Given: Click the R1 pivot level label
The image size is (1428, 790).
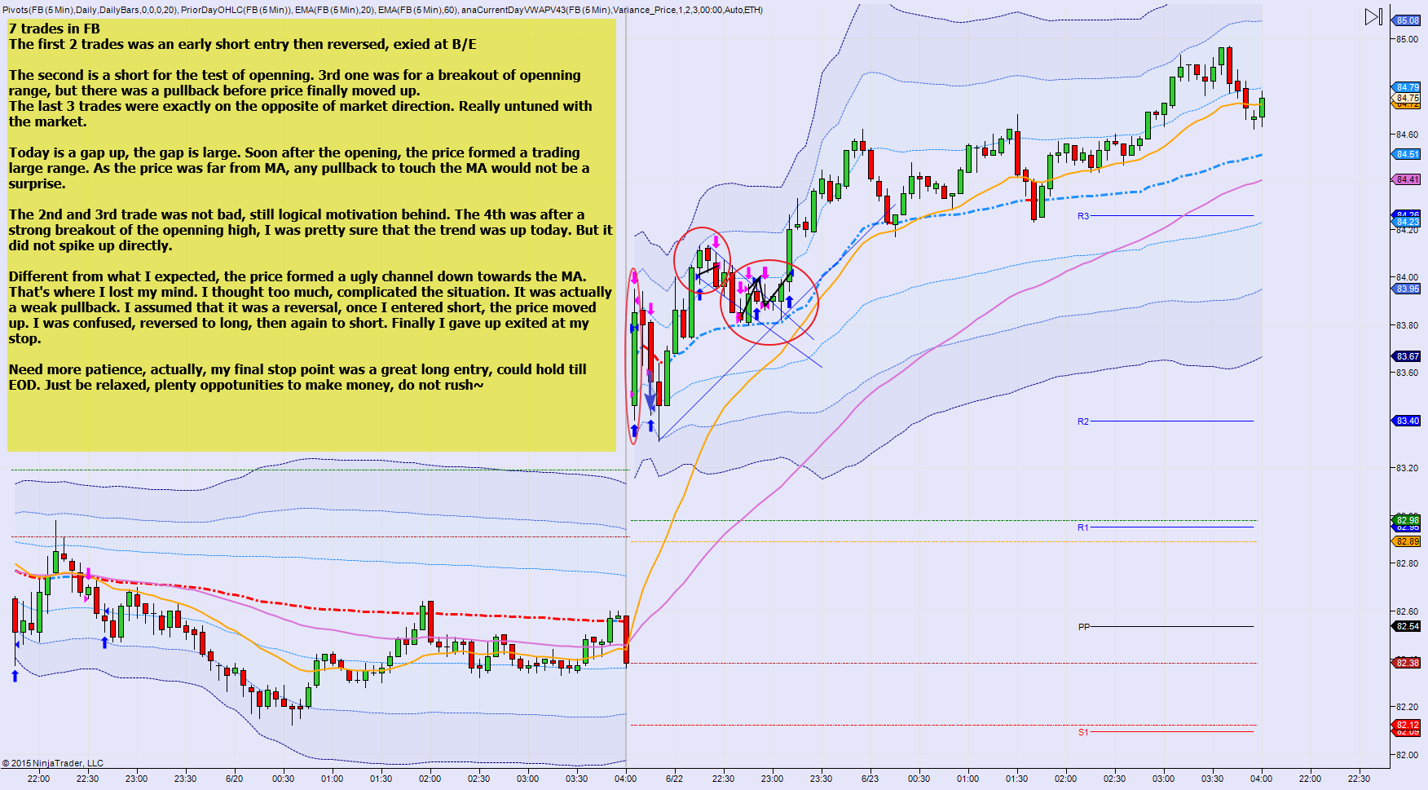Looking at the screenshot, I should tap(1083, 527).
